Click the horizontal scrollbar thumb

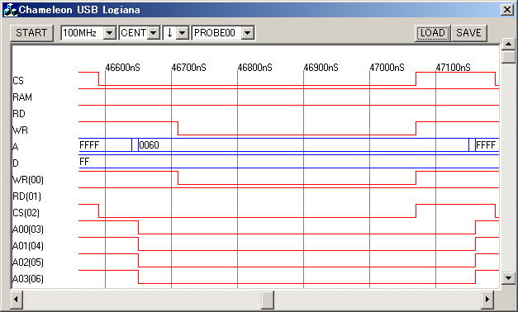click(268, 300)
